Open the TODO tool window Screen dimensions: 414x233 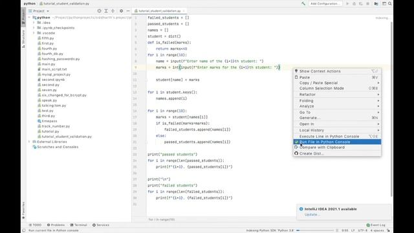click(35, 225)
